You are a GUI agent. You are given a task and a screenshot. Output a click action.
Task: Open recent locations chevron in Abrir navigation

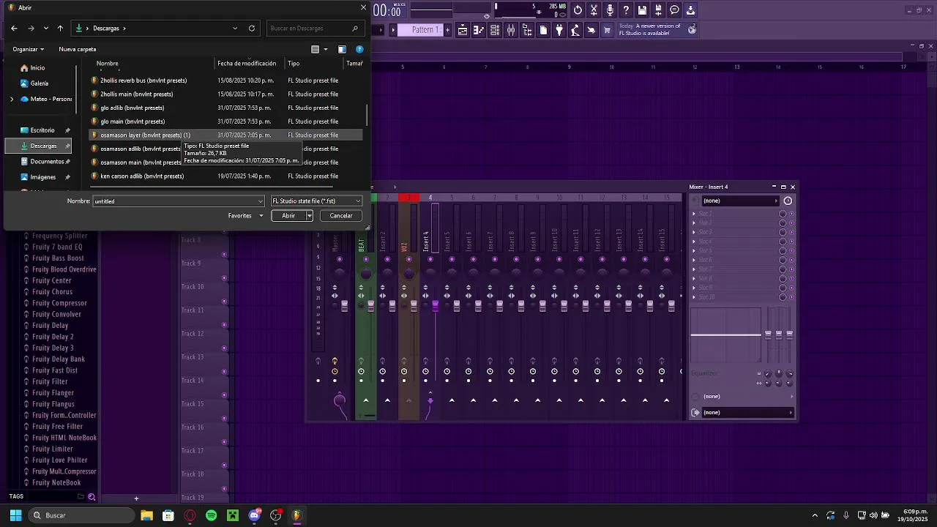click(x=46, y=29)
